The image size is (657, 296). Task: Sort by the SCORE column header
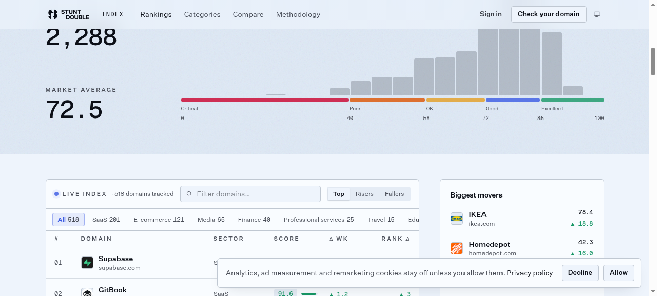point(286,239)
